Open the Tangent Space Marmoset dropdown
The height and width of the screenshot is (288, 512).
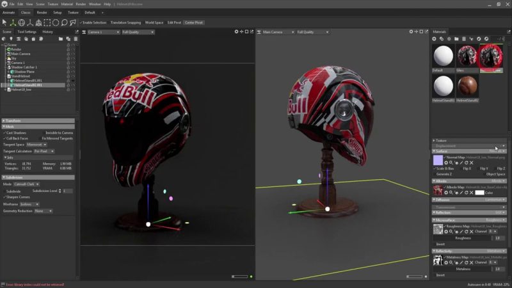(x=36, y=145)
